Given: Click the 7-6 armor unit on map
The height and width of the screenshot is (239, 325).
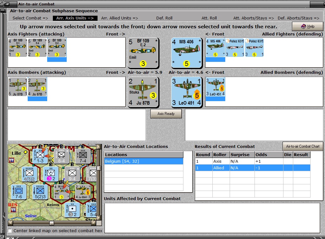Looking at the screenshot, I should point(19,192).
